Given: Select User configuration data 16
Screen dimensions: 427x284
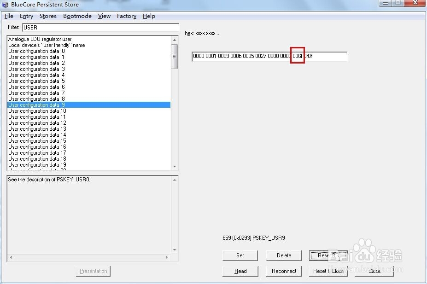Looking at the screenshot, I should tap(89, 147).
